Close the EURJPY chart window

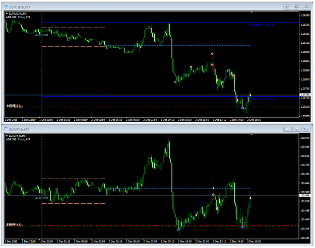(306, 129)
